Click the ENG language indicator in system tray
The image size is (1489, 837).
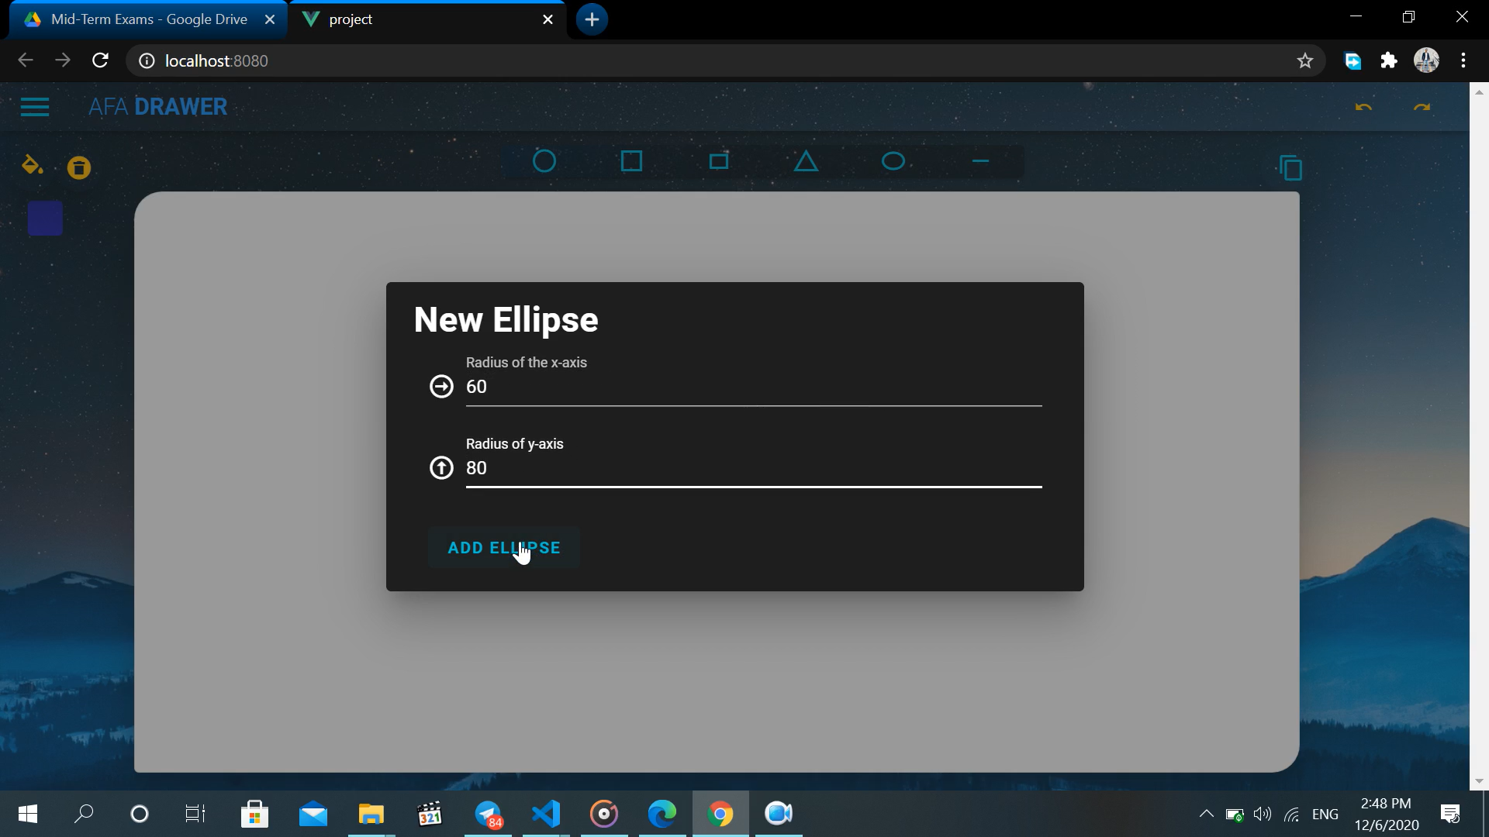pos(1326,814)
